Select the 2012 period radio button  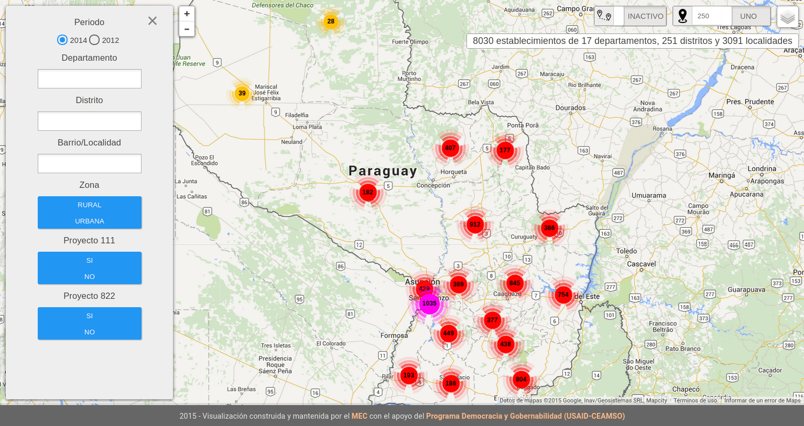click(94, 40)
